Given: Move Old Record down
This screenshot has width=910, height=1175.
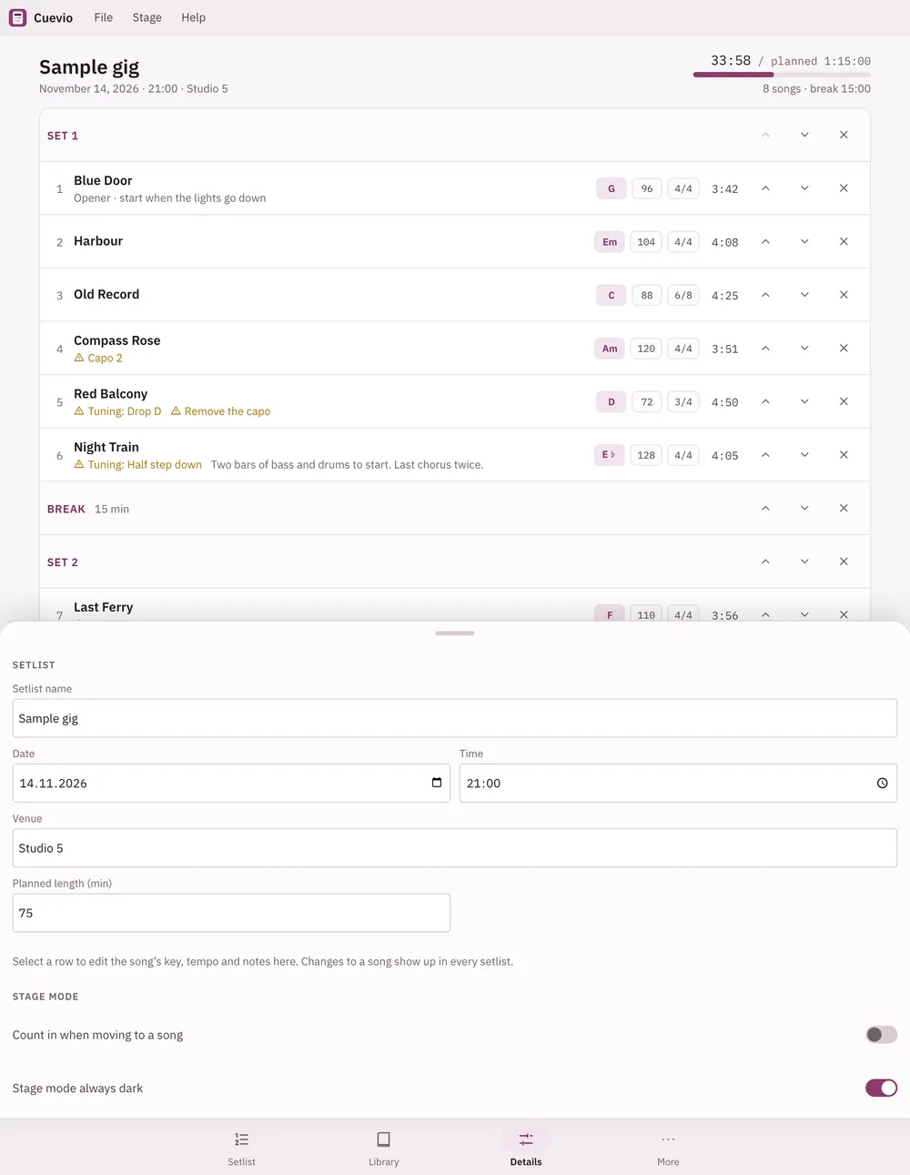Looking at the screenshot, I should click(804, 295).
